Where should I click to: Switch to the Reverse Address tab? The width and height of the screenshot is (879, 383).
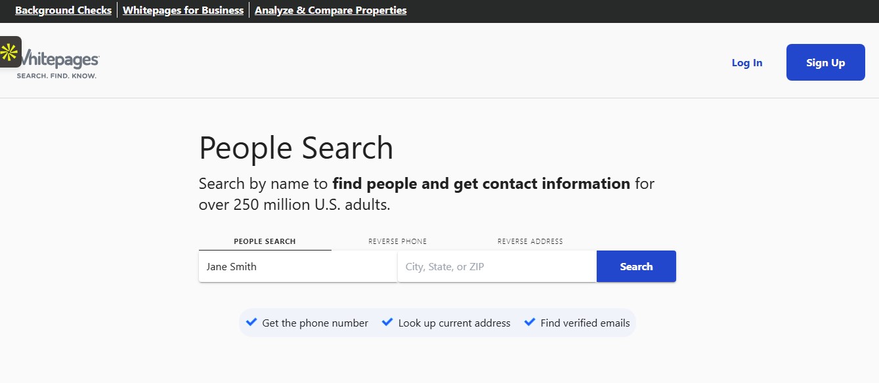click(530, 241)
